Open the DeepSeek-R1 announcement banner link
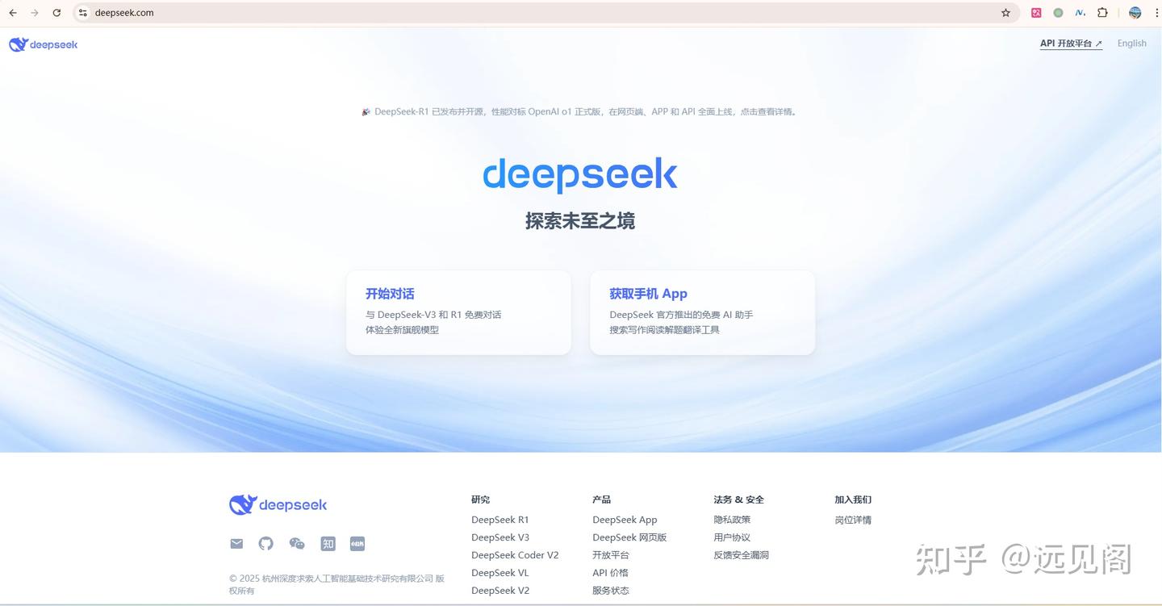The height and width of the screenshot is (606, 1162). pos(579,111)
